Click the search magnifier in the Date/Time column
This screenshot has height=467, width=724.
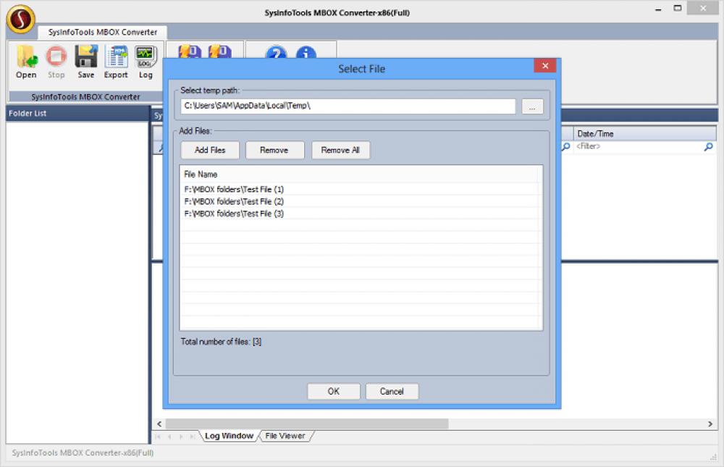coord(707,146)
